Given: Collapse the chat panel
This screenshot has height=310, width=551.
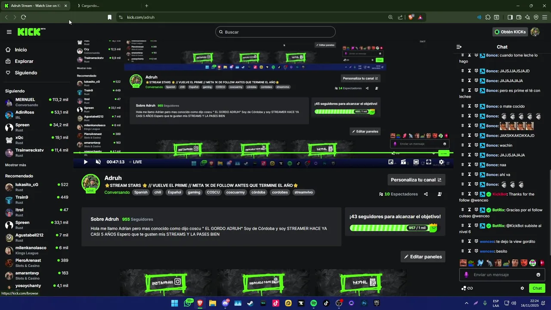Looking at the screenshot, I should point(459,47).
